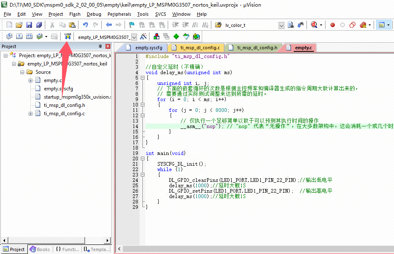Click the lv_color_t find text field
The image size is (394, 254).
click(x=251, y=25)
